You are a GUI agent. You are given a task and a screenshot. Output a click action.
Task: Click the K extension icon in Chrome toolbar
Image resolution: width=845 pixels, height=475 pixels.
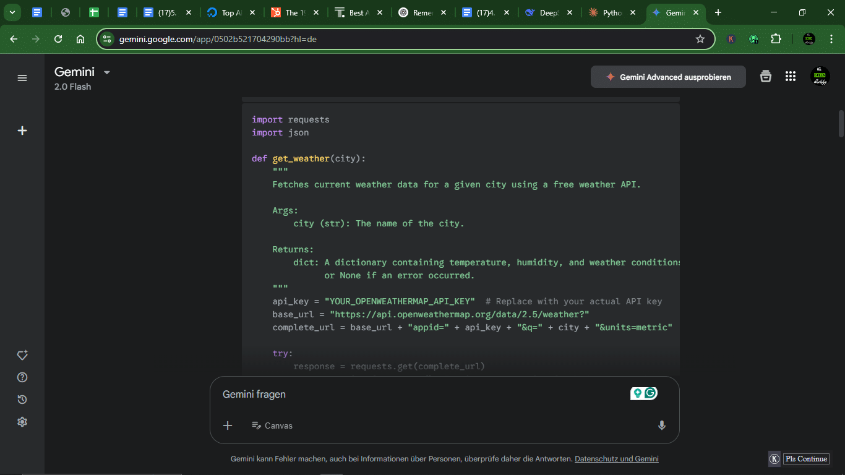tap(731, 39)
